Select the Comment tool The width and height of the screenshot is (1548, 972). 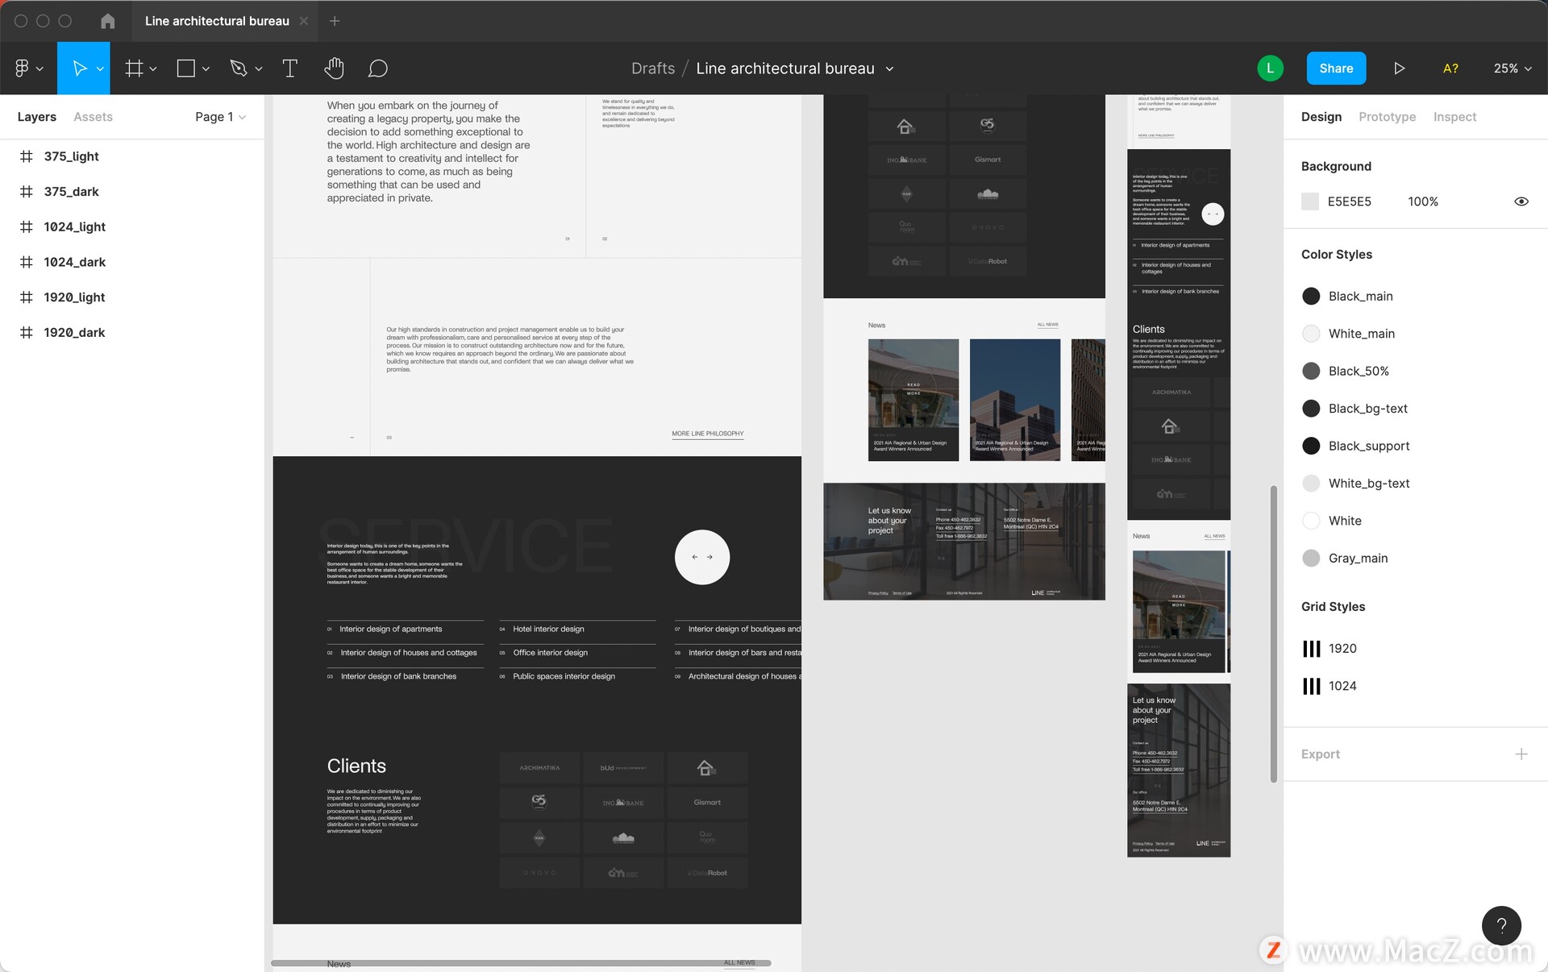[x=377, y=69]
